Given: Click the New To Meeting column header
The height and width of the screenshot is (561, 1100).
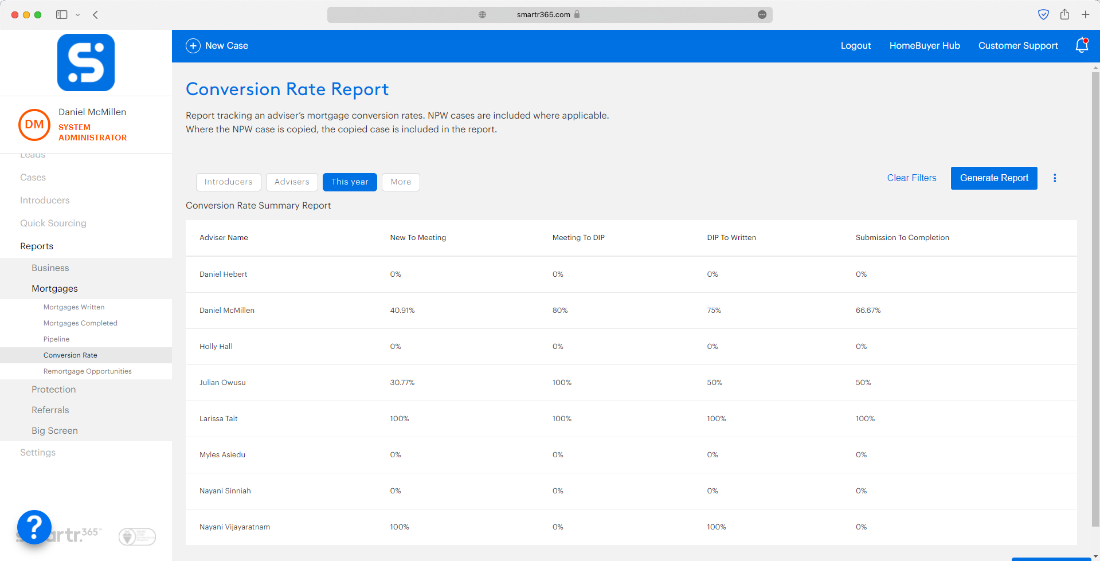Looking at the screenshot, I should click(418, 238).
